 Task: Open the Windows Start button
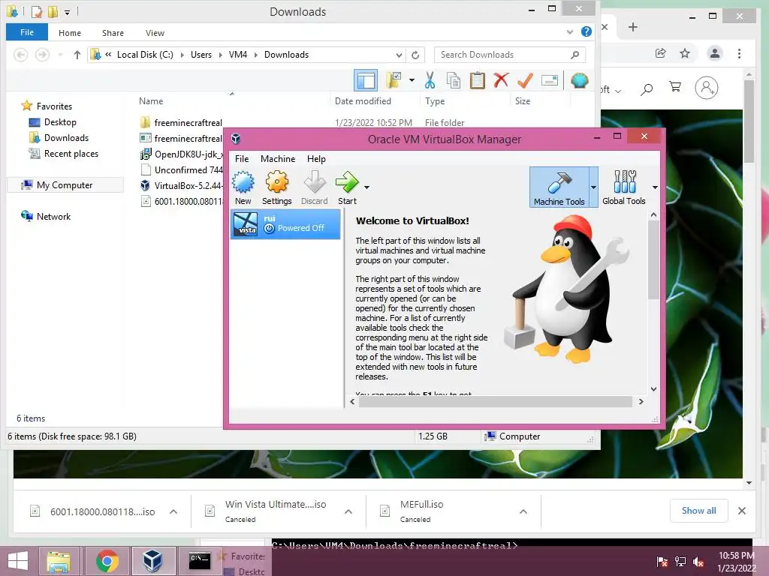pyautogui.click(x=18, y=561)
